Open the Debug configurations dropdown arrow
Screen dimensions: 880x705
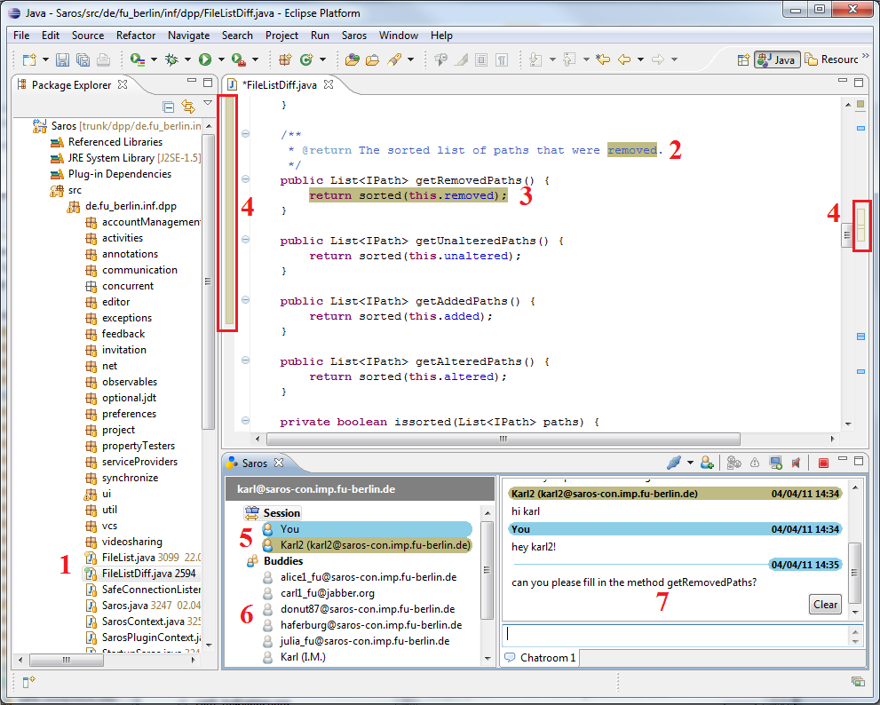187,59
